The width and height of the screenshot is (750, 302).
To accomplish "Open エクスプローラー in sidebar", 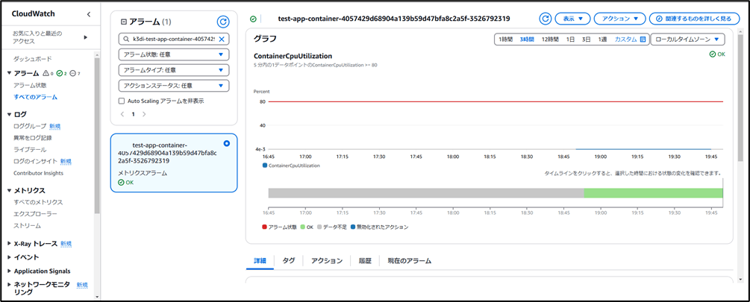I will coord(35,214).
